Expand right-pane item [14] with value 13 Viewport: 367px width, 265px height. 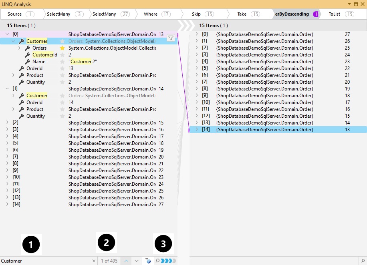(x=197, y=129)
